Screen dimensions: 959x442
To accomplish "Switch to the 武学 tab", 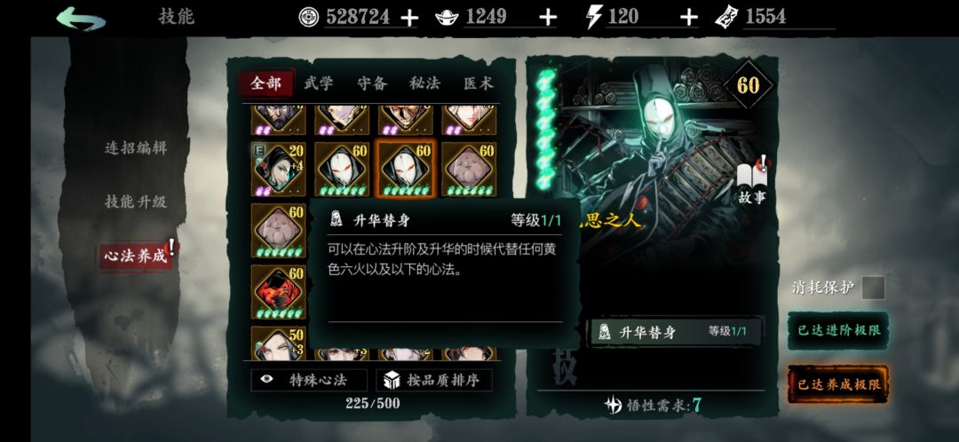I will coord(319,83).
